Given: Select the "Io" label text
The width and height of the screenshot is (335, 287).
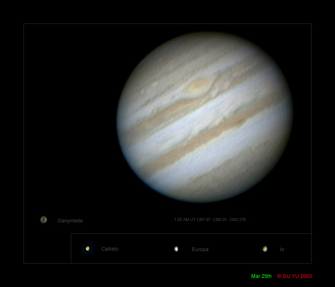Looking at the screenshot, I should click(282, 249).
